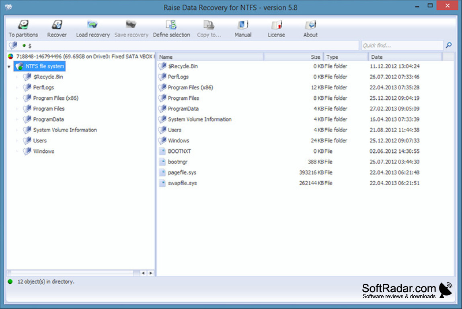Image resolution: width=462 pixels, height=309 pixels.
Task: Select the Windows row in the file list
Action: pos(305,141)
